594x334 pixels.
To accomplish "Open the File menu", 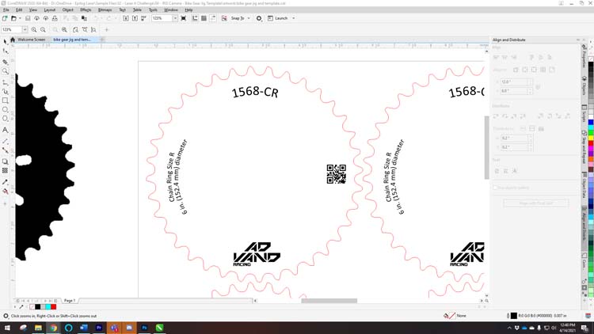I will [6, 9].
